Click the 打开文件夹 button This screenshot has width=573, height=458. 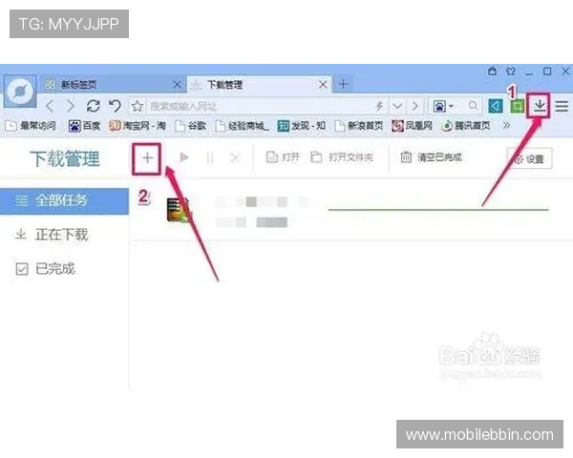tap(342, 157)
